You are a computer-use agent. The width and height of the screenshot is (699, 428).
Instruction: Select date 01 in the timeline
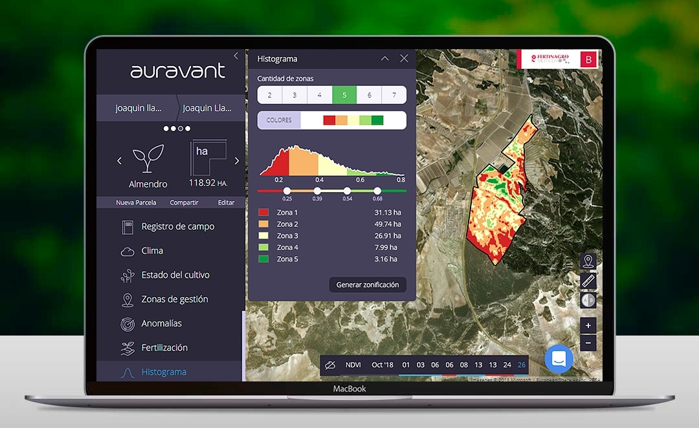(x=406, y=365)
